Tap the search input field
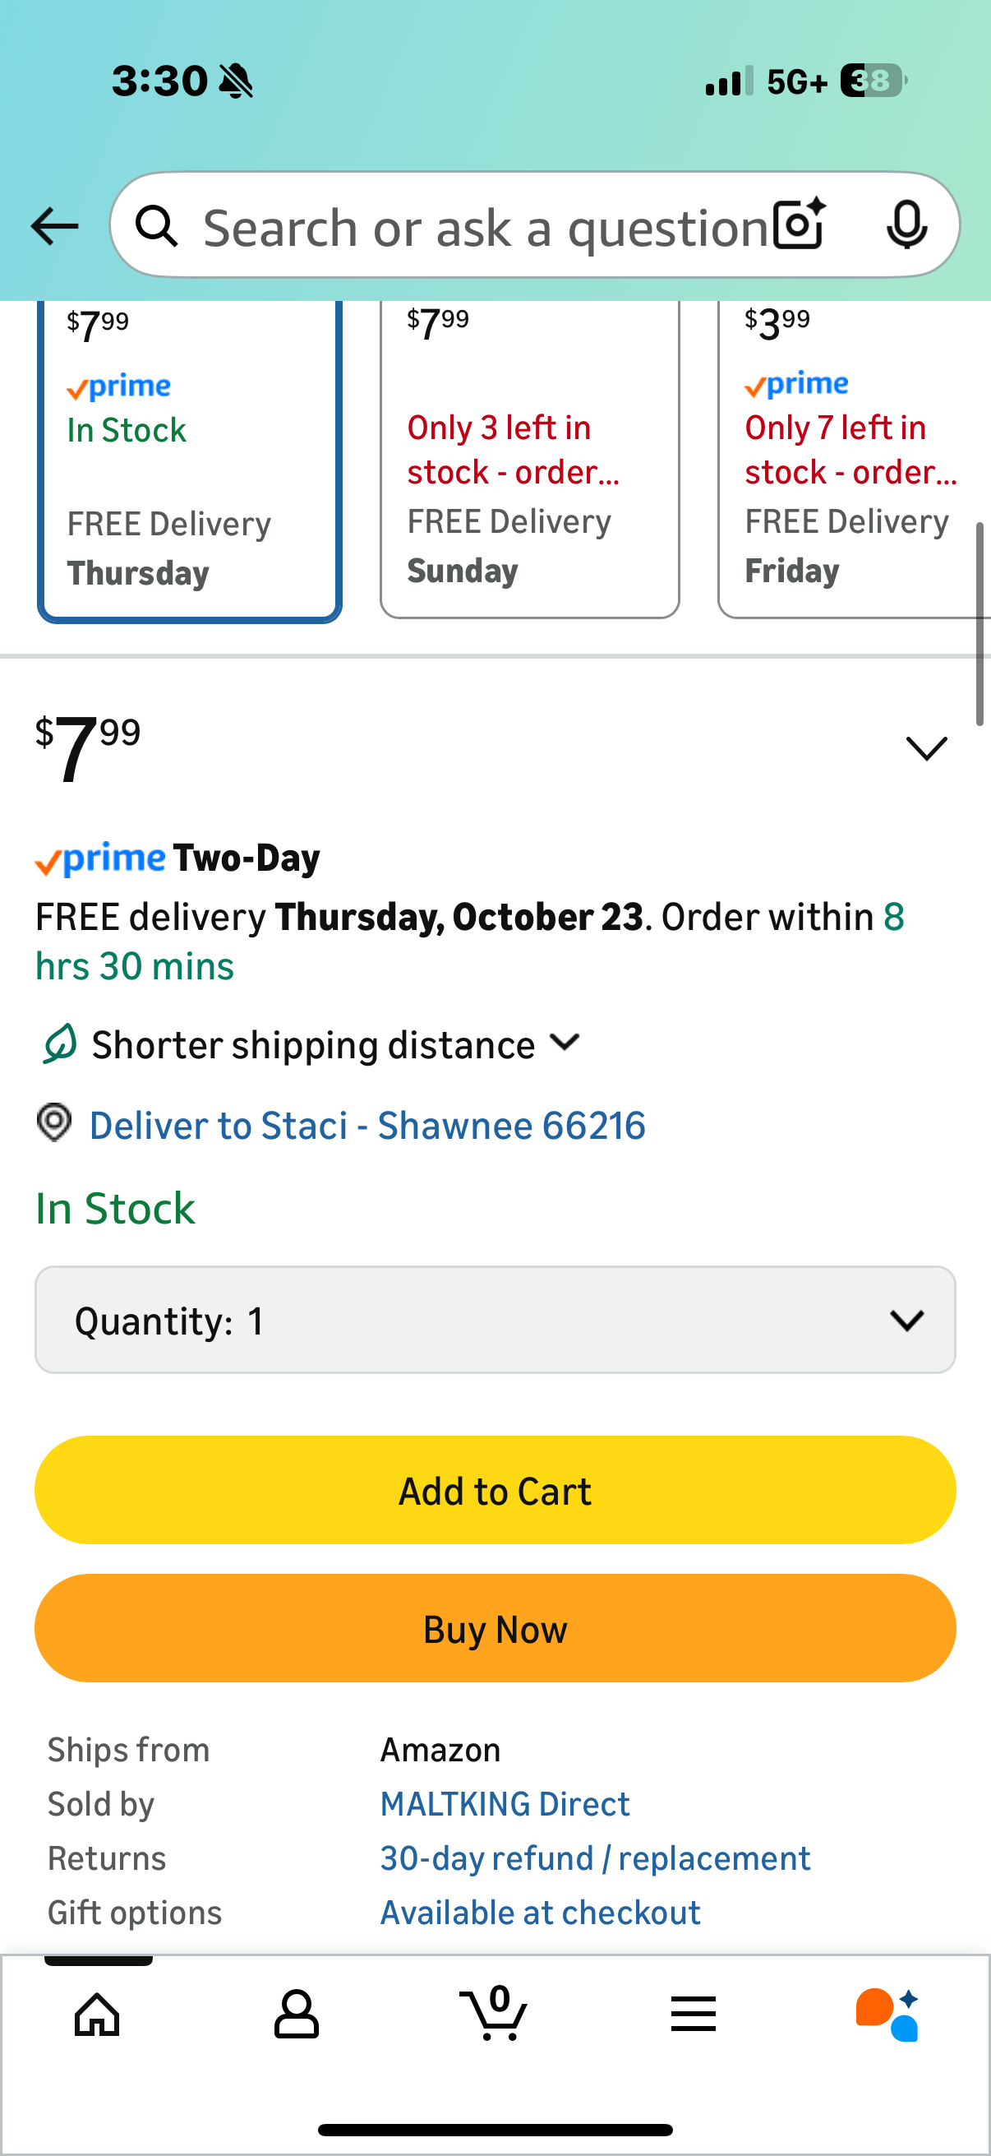 pyautogui.click(x=485, y=226)
